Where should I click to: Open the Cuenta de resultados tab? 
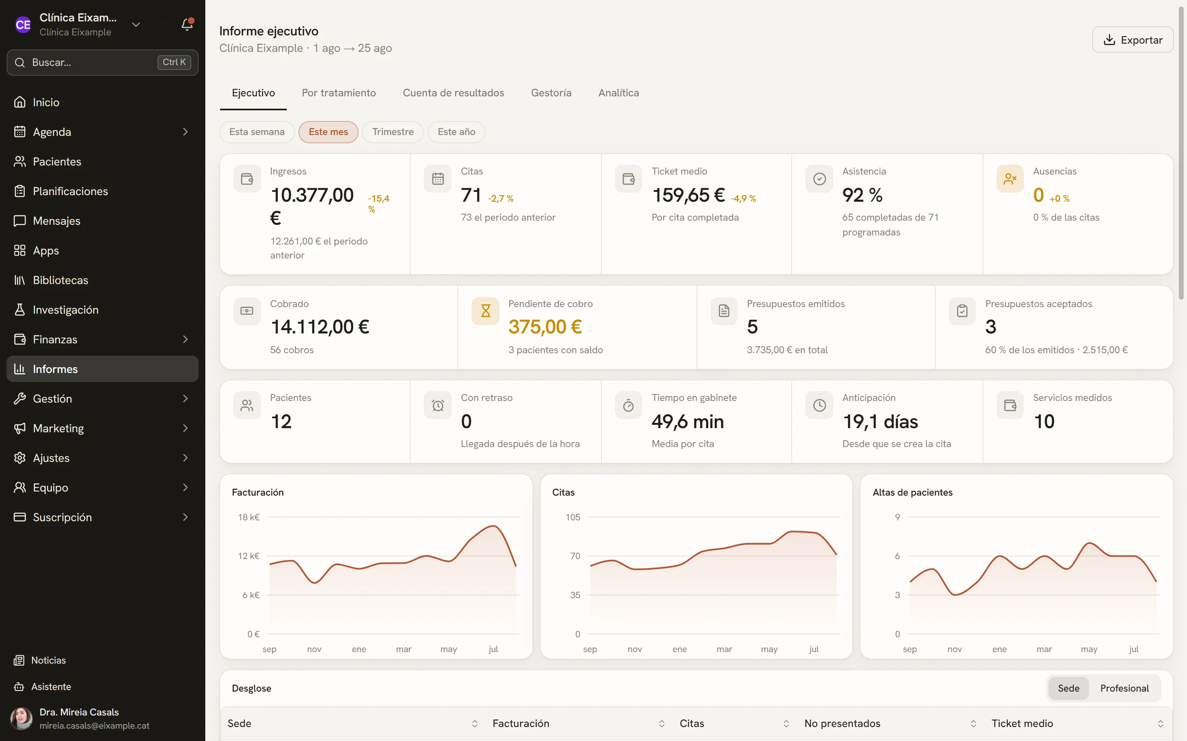453,93
